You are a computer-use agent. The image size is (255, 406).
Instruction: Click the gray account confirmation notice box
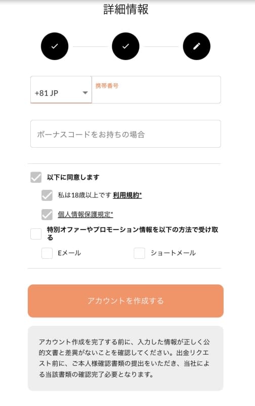(x=125, y=358)
